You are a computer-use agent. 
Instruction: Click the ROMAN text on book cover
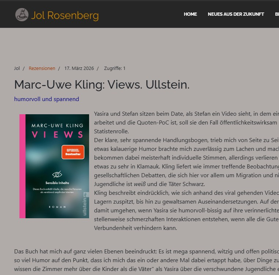[57, 207]
